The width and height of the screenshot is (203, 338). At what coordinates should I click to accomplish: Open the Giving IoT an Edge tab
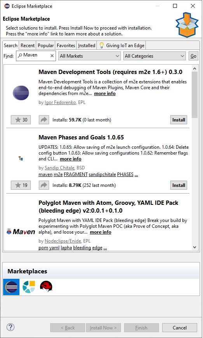121,46
